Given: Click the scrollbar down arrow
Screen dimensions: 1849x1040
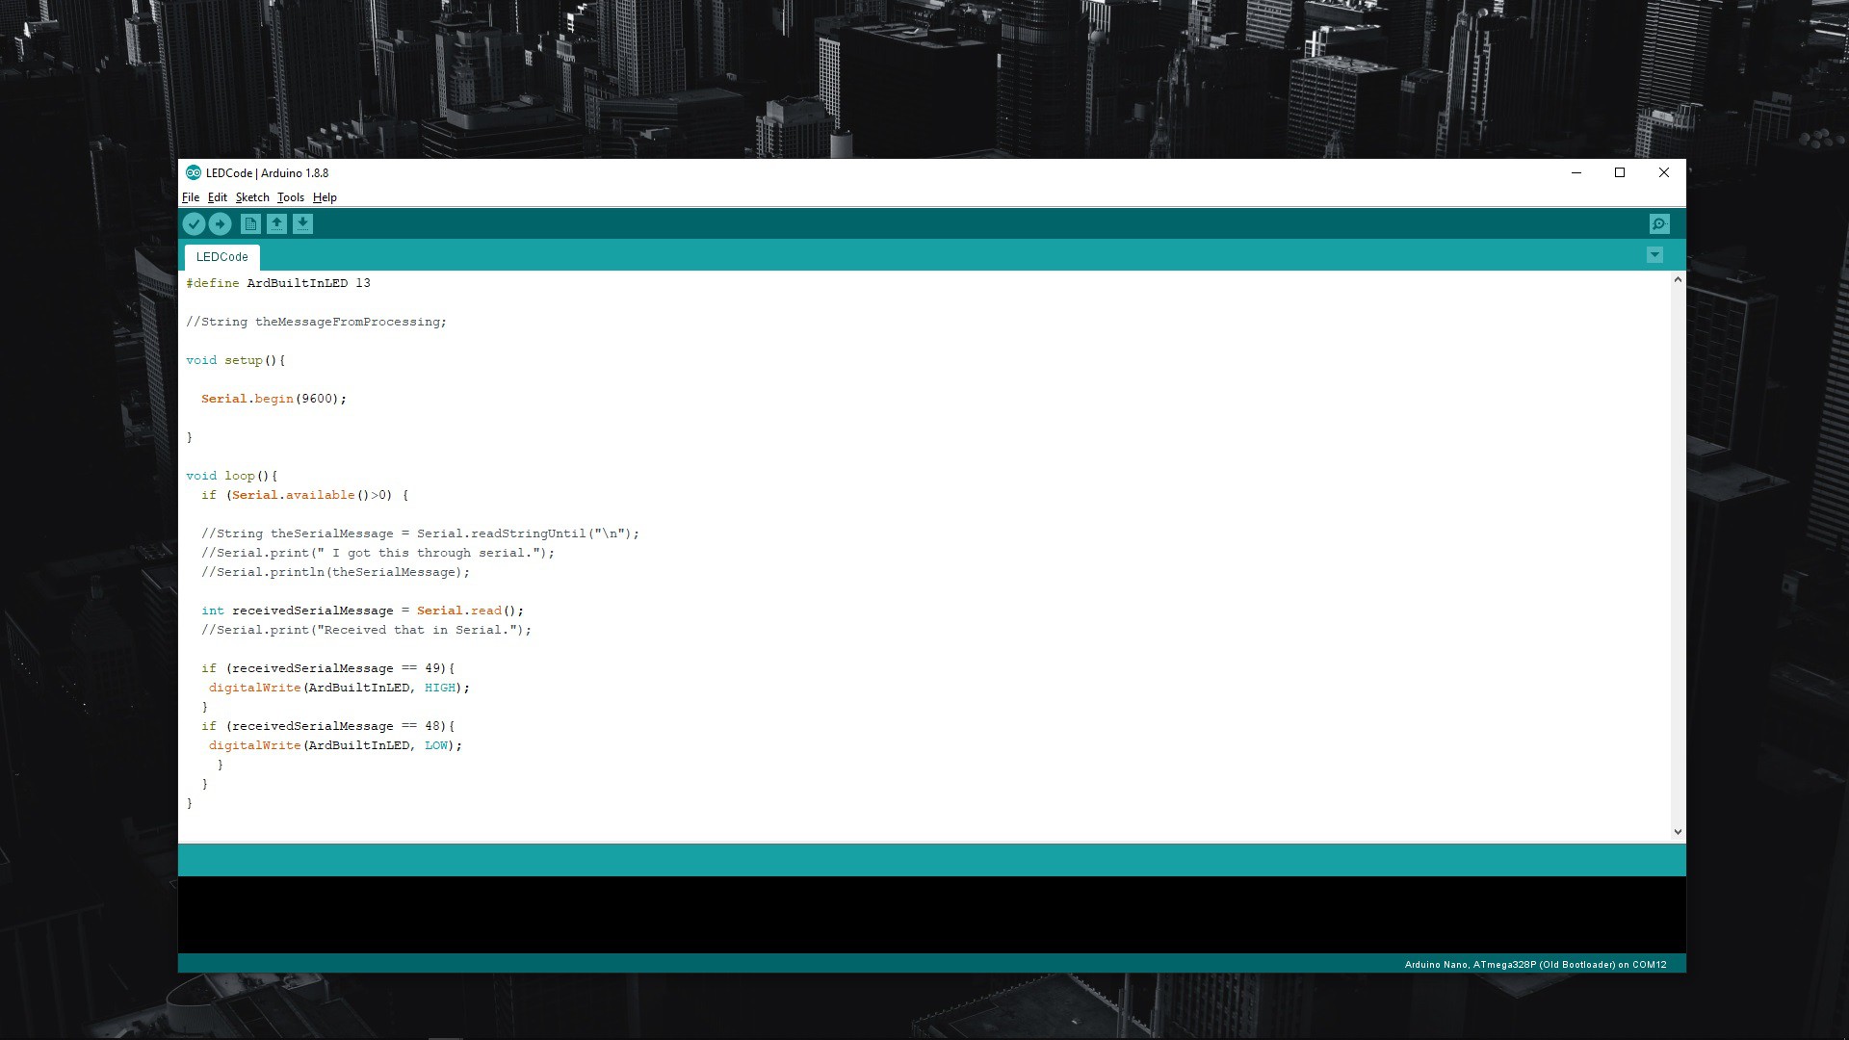Looking at the screenshot, I should coord(1678,831).
